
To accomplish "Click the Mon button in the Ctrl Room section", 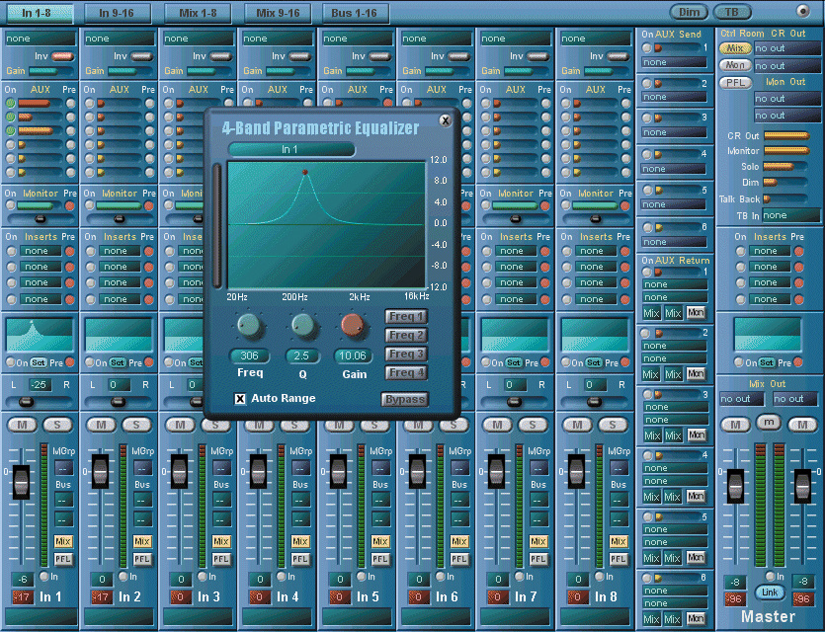I will (734, 65).
